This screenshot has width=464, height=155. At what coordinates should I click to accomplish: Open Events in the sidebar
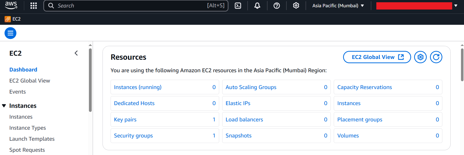click(x=18, y=92)
